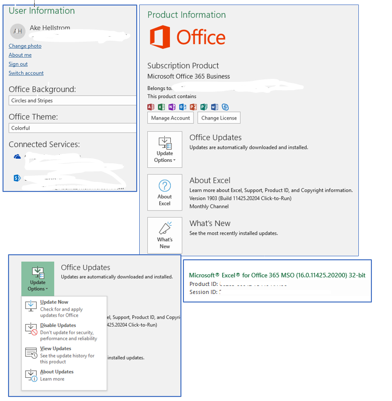Open the What's New megaphone button

[165, 235]
